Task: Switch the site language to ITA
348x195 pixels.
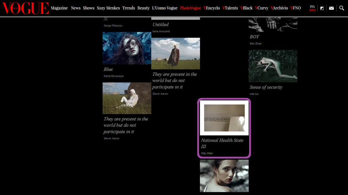Action: click(312, 6)
